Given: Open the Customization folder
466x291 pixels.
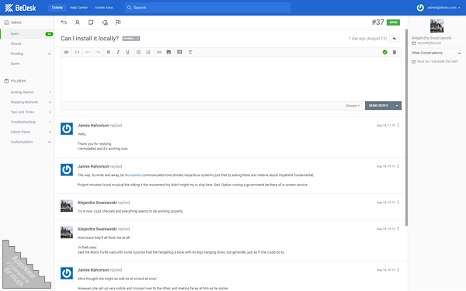Looking at the screenshot, I should point(27,142).
